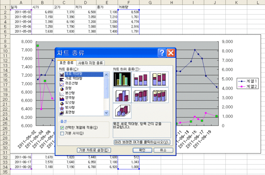Select the clustered column chart subtype
This screenshot has height=175, width=265.
(122, 79)
